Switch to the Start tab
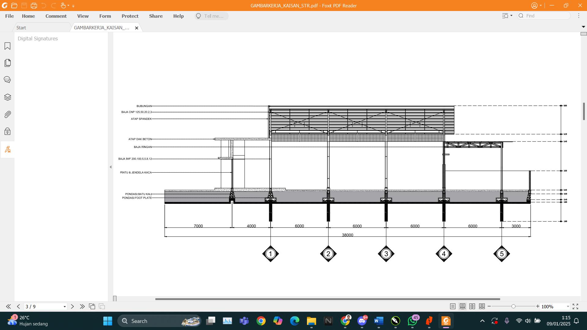This screenshot has width=587, height=330. tap(21, 28)
